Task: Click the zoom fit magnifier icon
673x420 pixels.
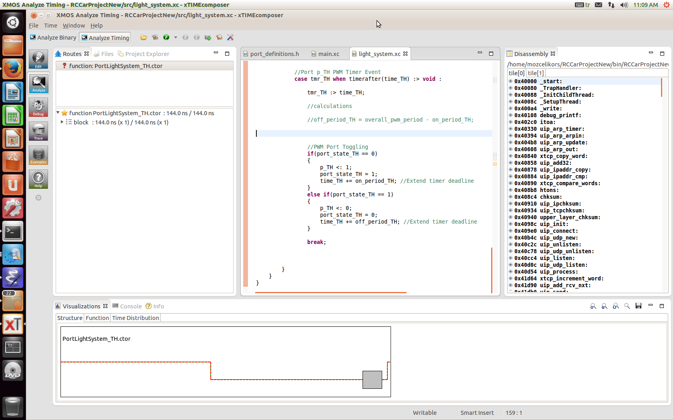Action: (x=616, y=306)
